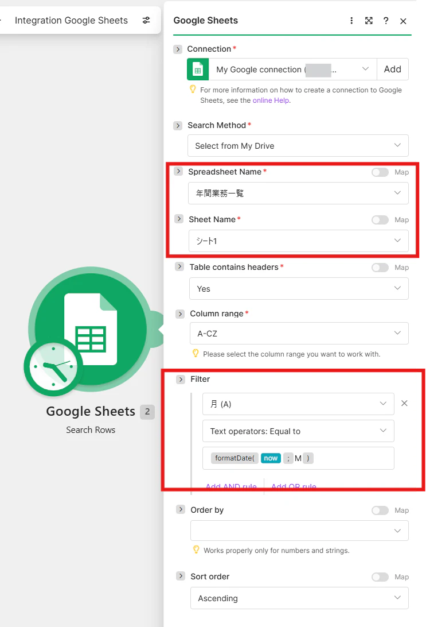Toggle Map switch for Sheet Name

[380, 220]
